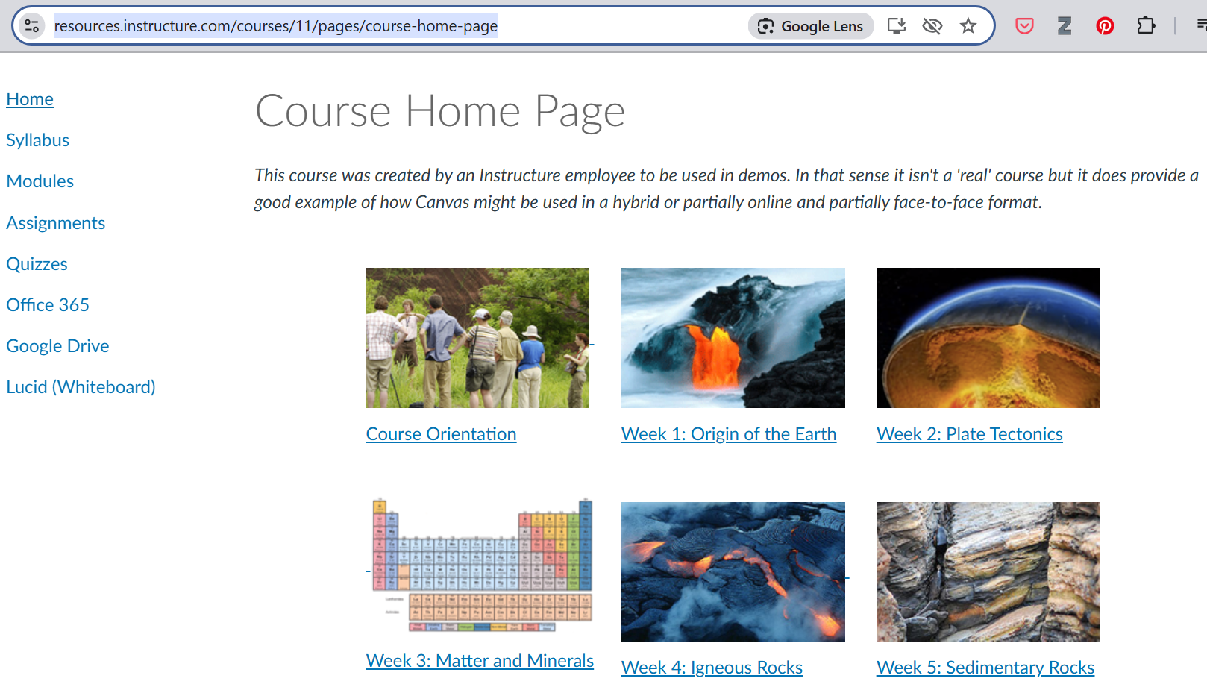Open the Extensions puzzle-piece icon
This screenshot has height=699, width=1207.
point(1146,25)
